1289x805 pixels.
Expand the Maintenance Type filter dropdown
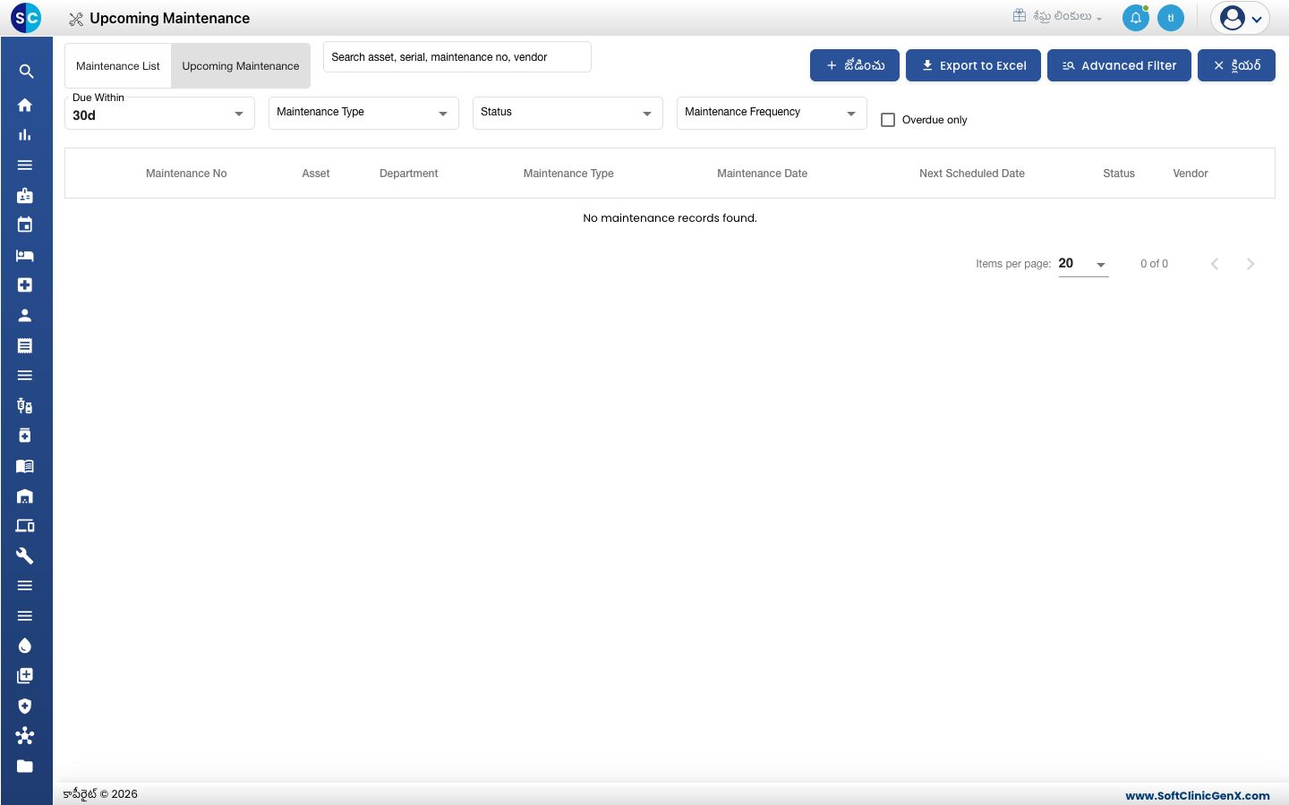363,114
